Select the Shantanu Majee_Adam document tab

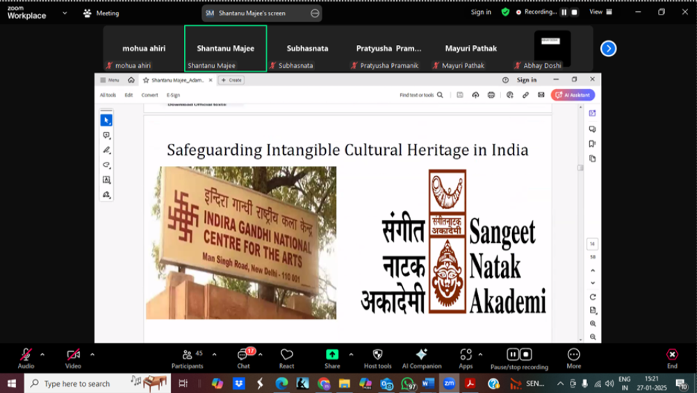[178, 81]
